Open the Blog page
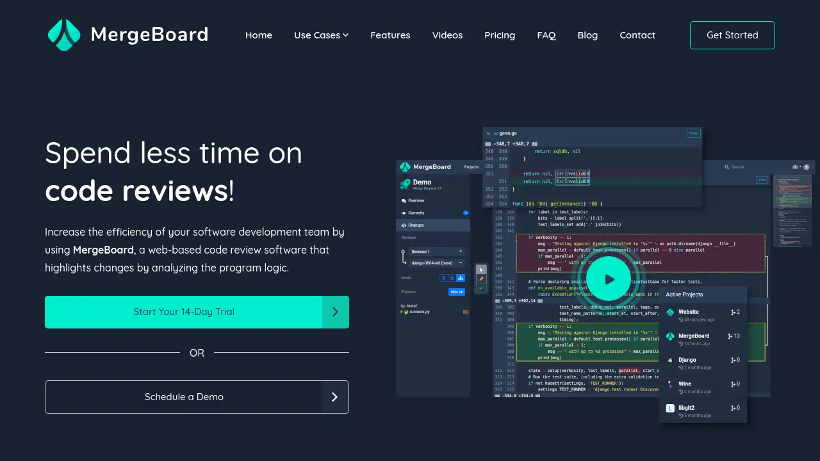The width and height of the screenshot is (820, 461). point(587,35)
